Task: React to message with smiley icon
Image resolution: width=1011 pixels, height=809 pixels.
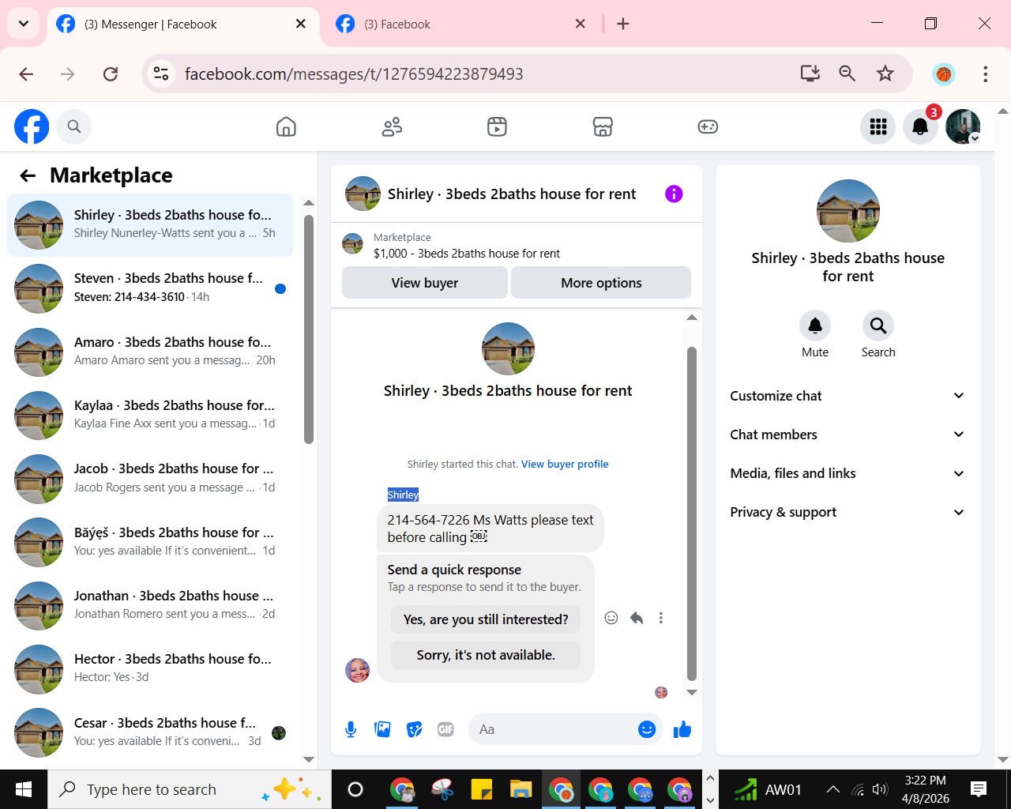Action: pyautogui.click(x=611, y=618)
